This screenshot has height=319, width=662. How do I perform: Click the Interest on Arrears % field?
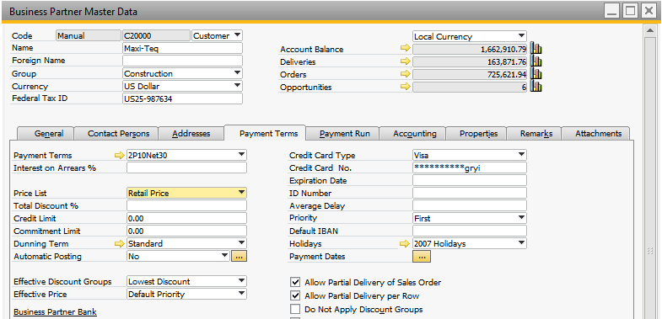(x=186, y=167)
